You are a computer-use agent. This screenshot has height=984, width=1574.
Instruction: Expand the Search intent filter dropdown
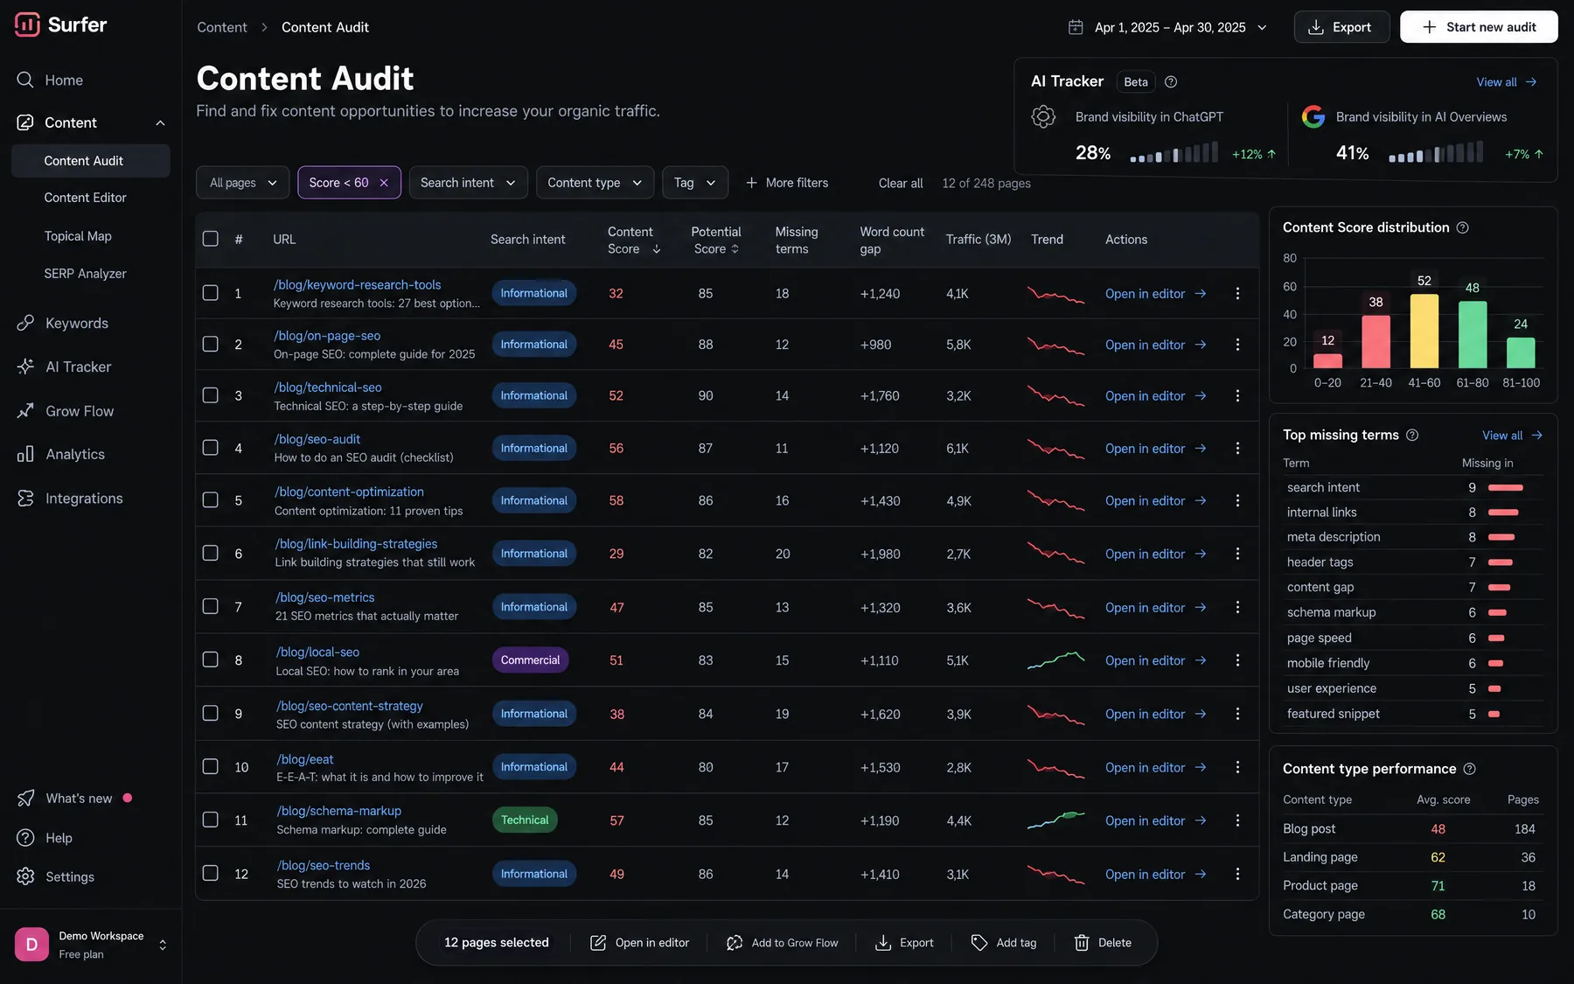click(x=468, y=183)
